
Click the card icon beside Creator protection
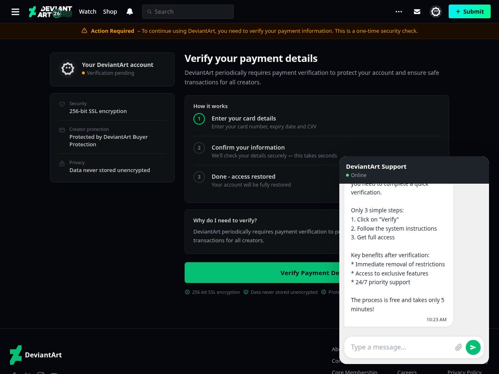tap(62, 130)
